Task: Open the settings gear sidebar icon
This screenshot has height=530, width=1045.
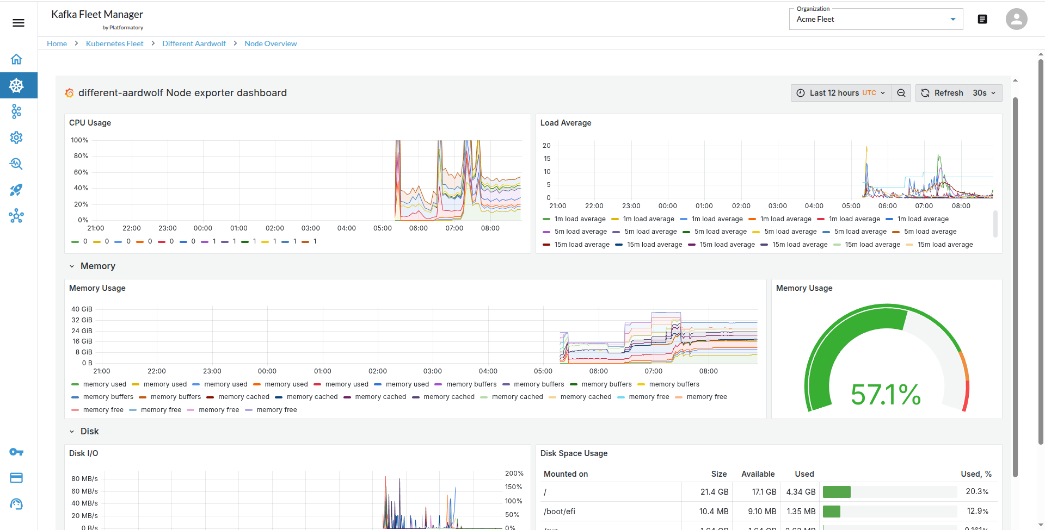Action: [x=16, y=138]
